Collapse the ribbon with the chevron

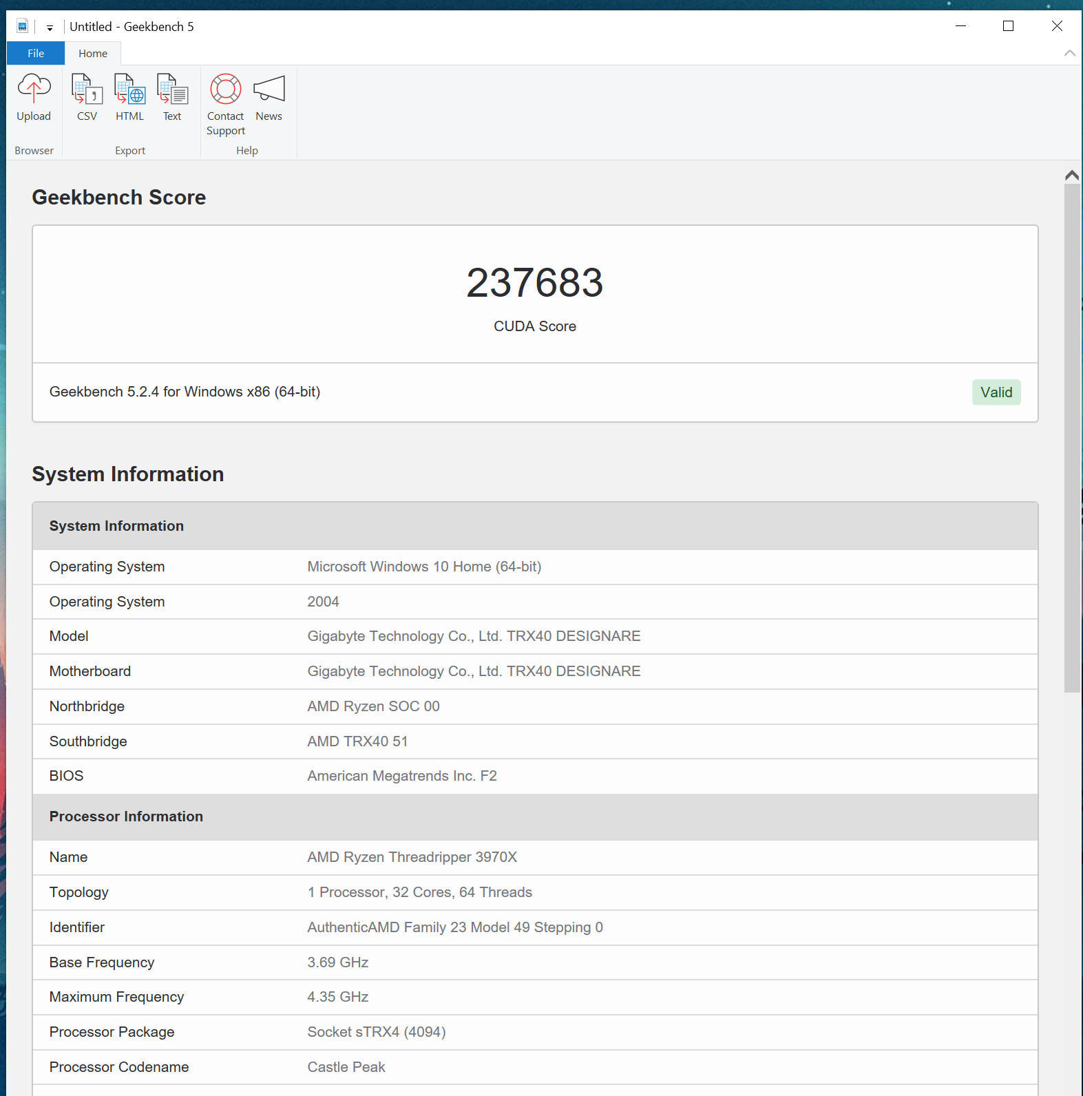1069,53
